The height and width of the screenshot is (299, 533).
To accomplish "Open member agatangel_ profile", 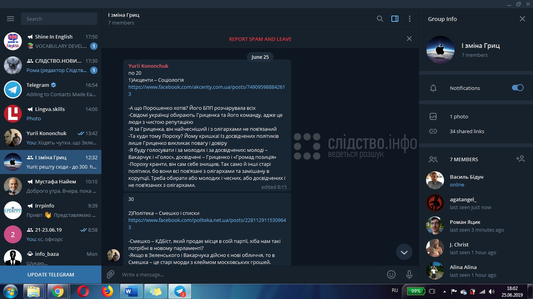I will click(x=476, y=203).
